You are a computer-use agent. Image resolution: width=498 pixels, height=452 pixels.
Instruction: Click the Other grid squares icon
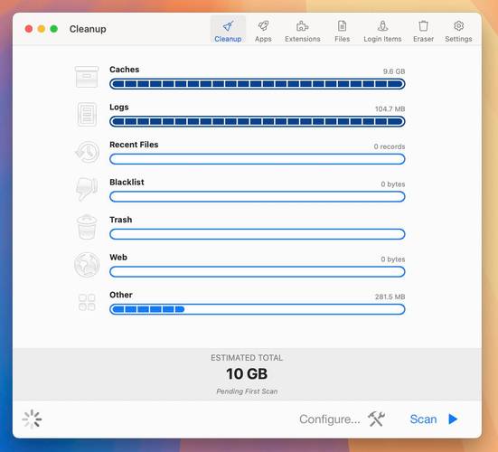(x=87, y=302)
